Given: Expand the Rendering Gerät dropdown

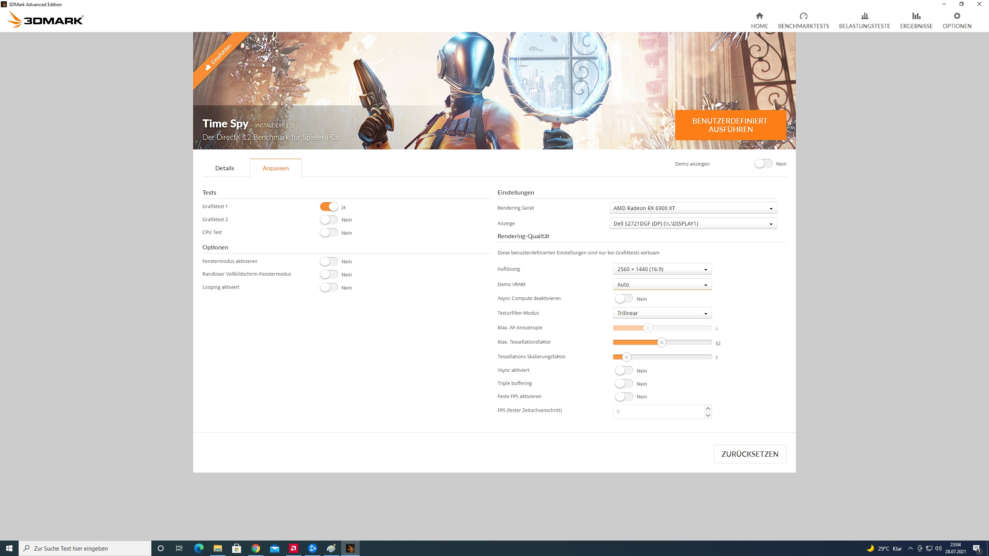Looking at the screenshot, I should (693, 208).
